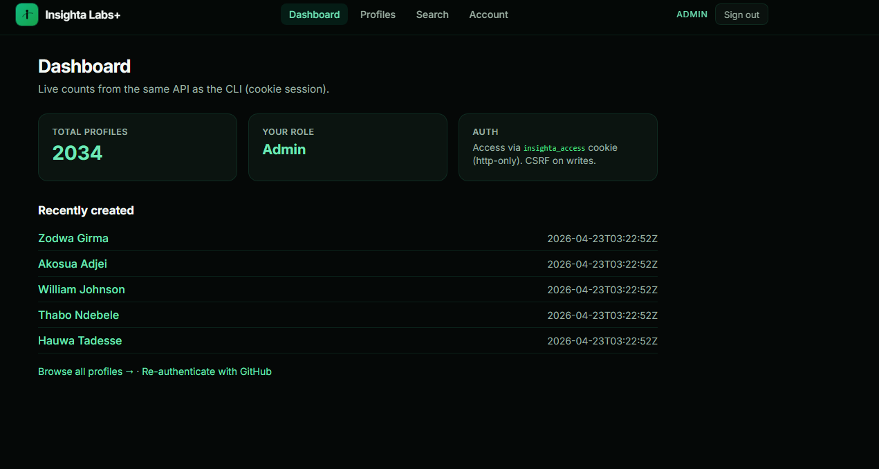Screen dimensions: 879x469
Task: Click the 2034 total profiles count
Action: 77,153
